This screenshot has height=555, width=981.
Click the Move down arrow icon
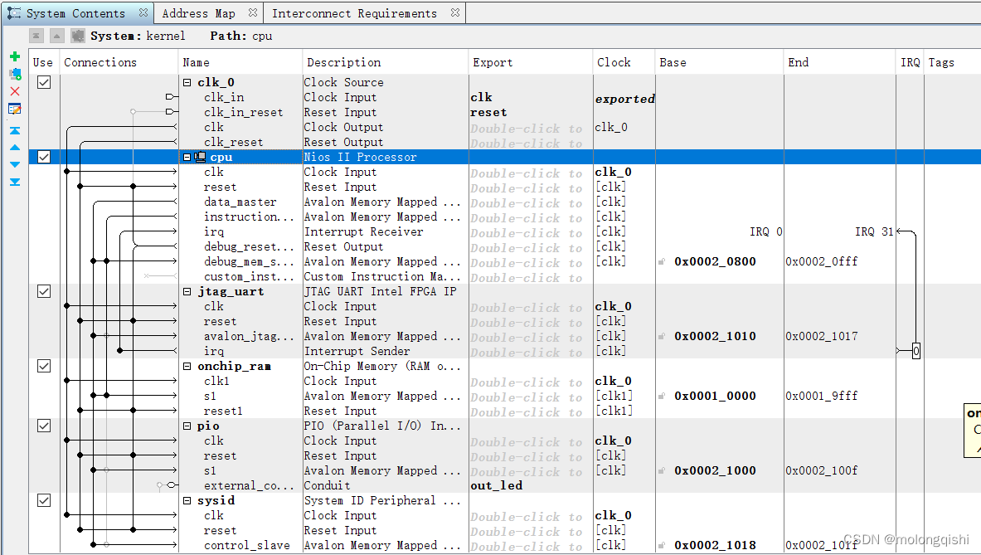15,164
